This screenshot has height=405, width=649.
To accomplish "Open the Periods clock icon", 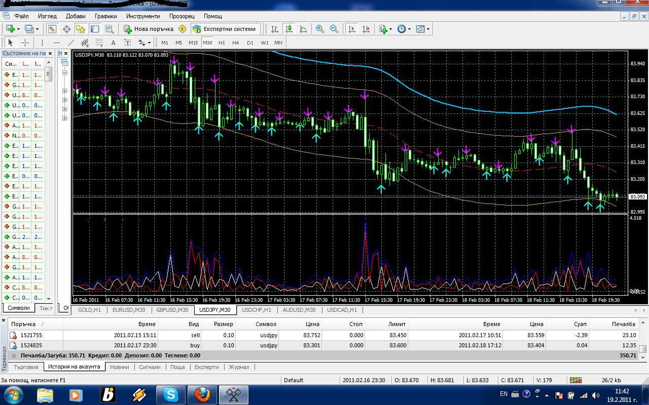I will (x=402, y=29).
